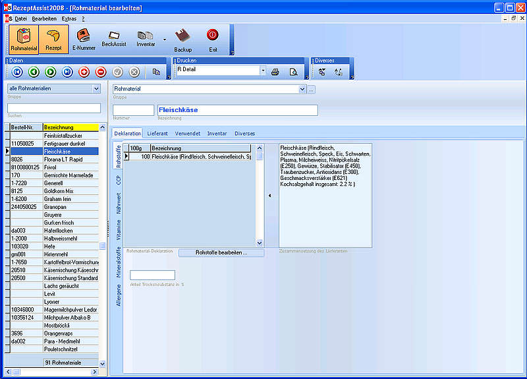Click the grey cancel X icon

(x=134, y=72)
